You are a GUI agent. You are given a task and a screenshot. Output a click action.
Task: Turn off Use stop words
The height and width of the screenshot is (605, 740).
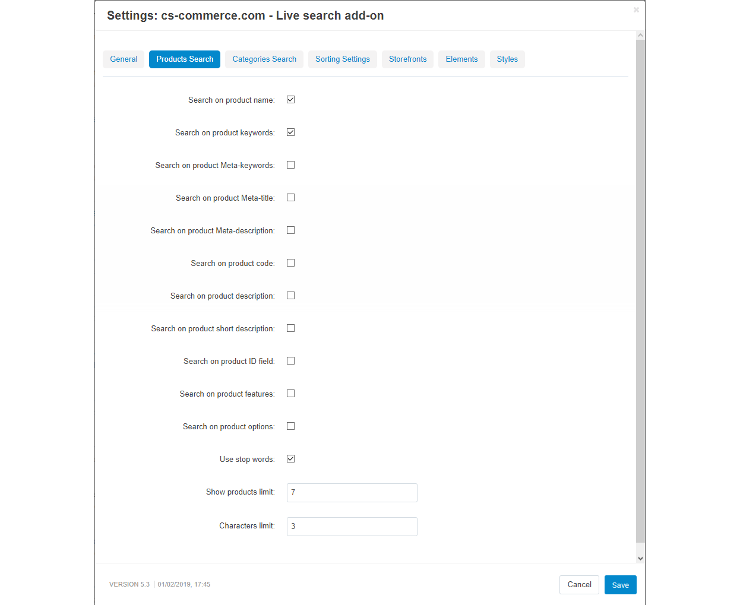pyautogui.click(x=291, y=459)
